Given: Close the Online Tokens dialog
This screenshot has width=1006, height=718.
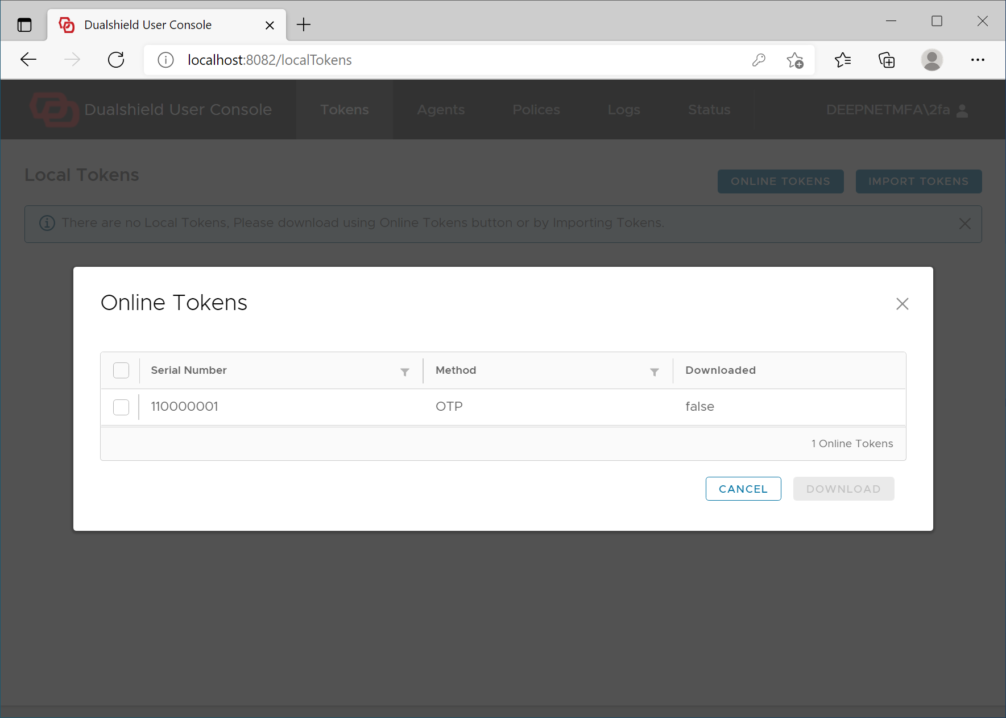Looking at the screenshot, I should (x=902, y=304).
